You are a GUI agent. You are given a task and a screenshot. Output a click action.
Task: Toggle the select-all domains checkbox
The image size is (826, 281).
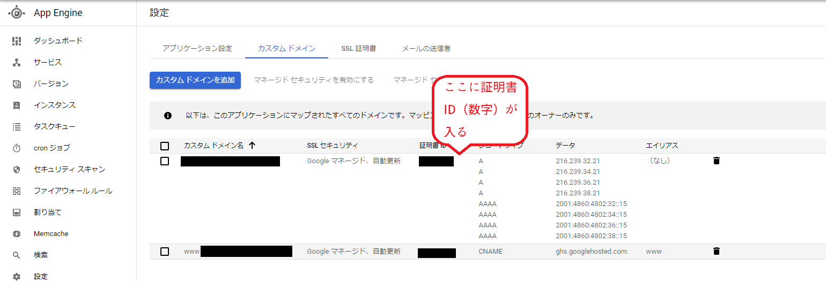[165, 146]
